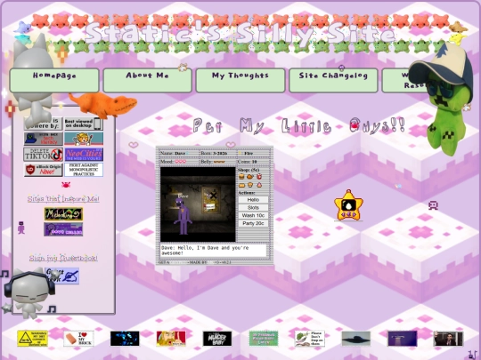
Task: Pet Dave the purple character
Action: pos(183,216)
